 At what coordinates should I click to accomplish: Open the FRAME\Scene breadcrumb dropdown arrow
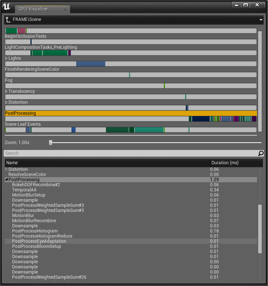pos(261,20)
